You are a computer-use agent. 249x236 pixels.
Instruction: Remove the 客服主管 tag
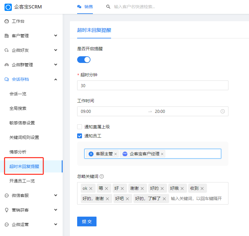[x=116, y=154]
